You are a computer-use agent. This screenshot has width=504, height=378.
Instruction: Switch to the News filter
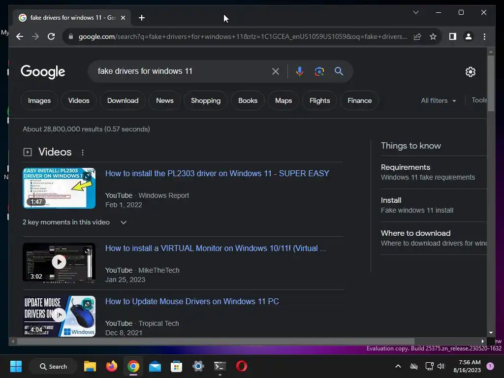coord(164,100)
